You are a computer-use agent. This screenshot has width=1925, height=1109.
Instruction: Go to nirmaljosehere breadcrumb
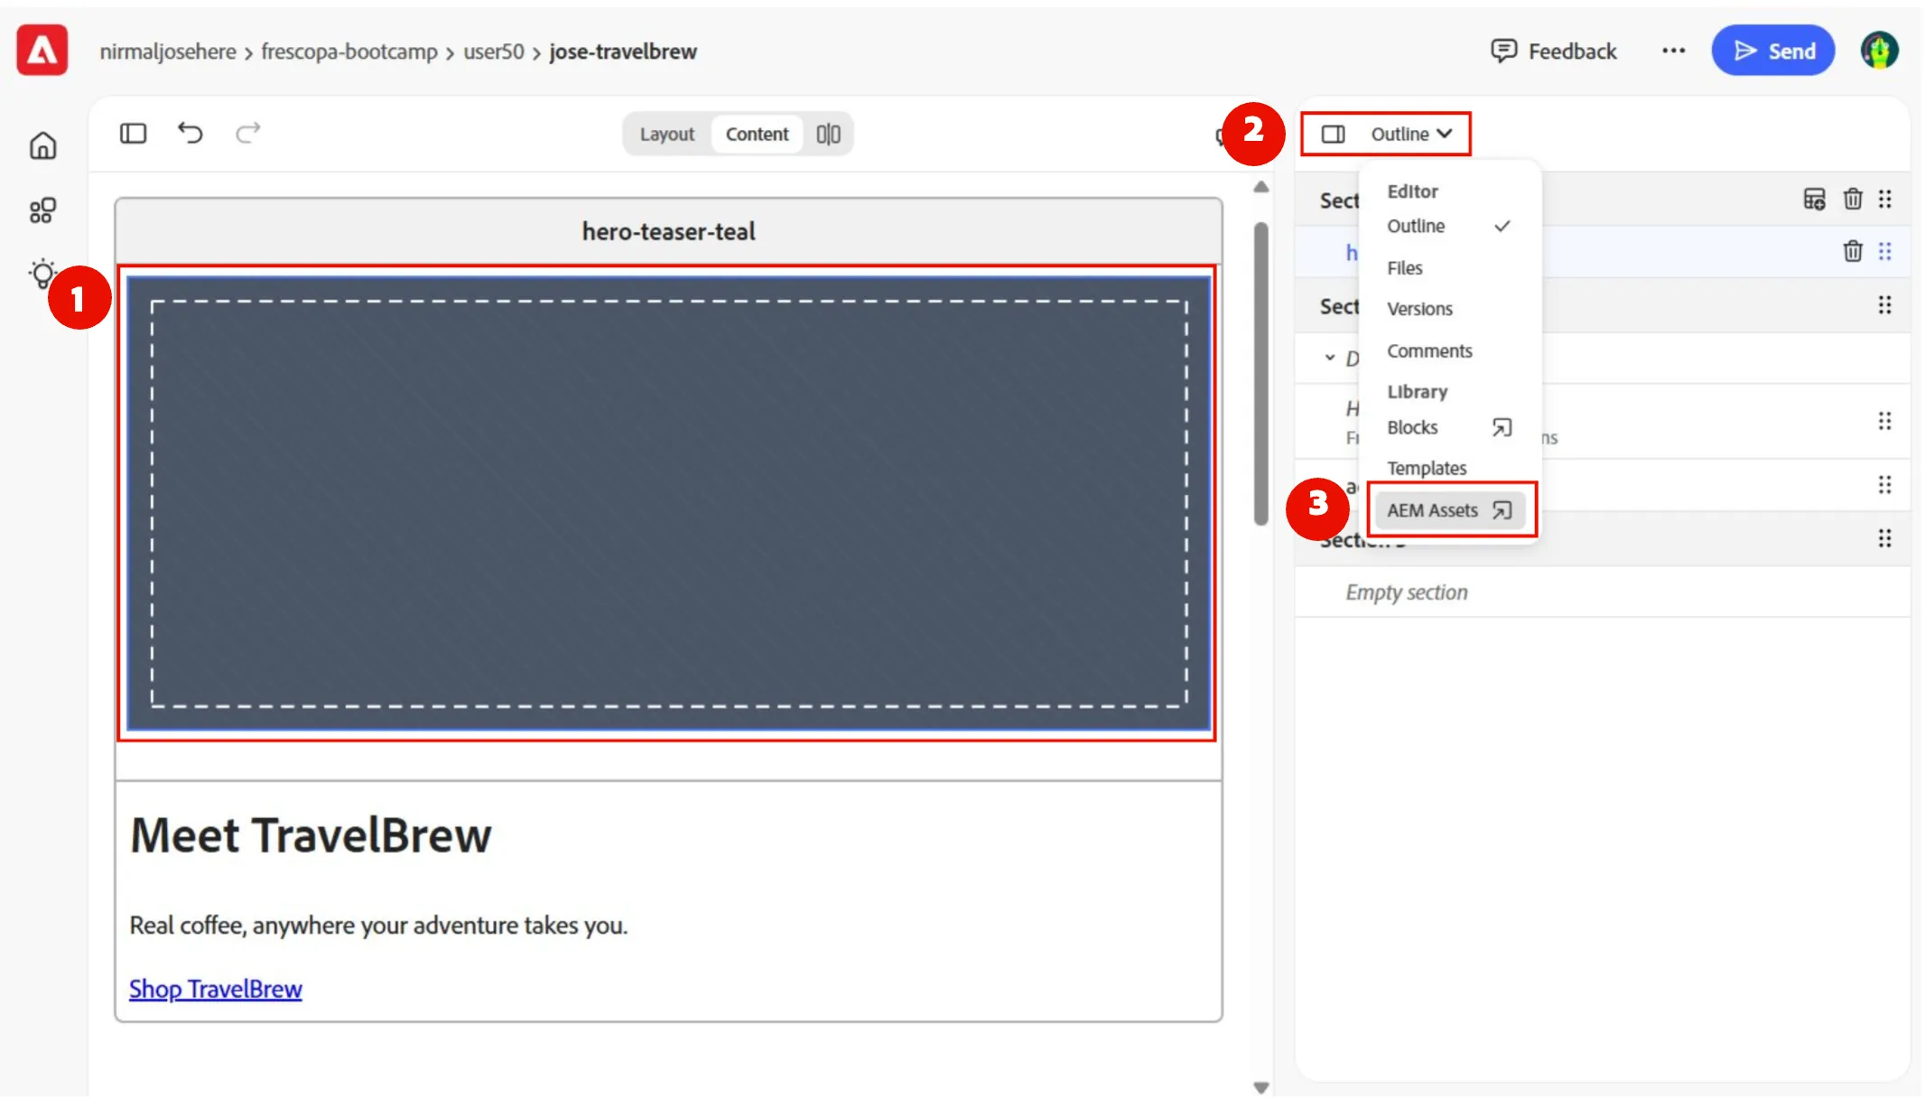(x=168, y=51)
